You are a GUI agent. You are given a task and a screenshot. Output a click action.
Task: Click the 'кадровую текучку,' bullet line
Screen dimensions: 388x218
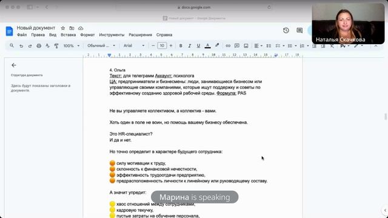coord(132,210)
